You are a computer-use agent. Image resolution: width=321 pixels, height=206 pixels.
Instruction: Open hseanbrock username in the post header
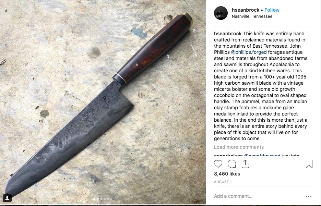[246, 10]
